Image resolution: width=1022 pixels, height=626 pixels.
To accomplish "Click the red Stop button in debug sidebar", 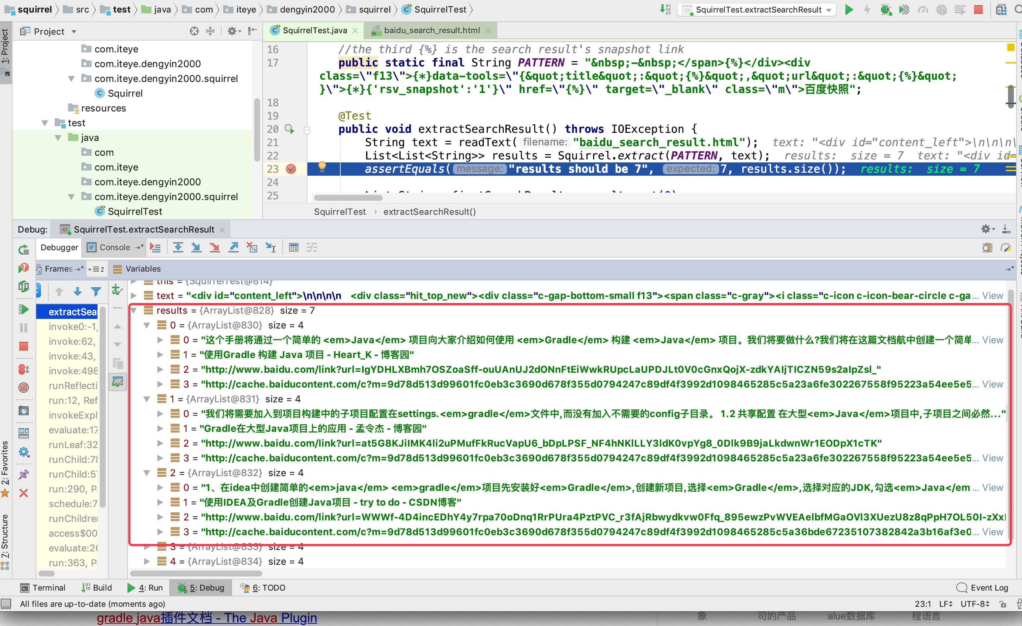I will pos(24,346).
